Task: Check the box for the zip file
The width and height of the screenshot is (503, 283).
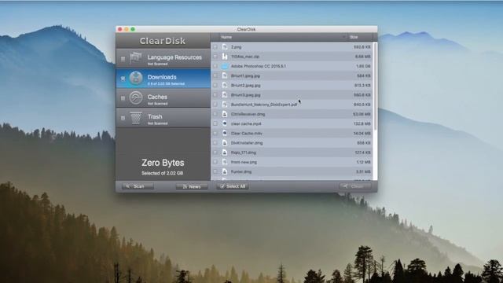Action: pyautogui.click(x=215, y=57)
